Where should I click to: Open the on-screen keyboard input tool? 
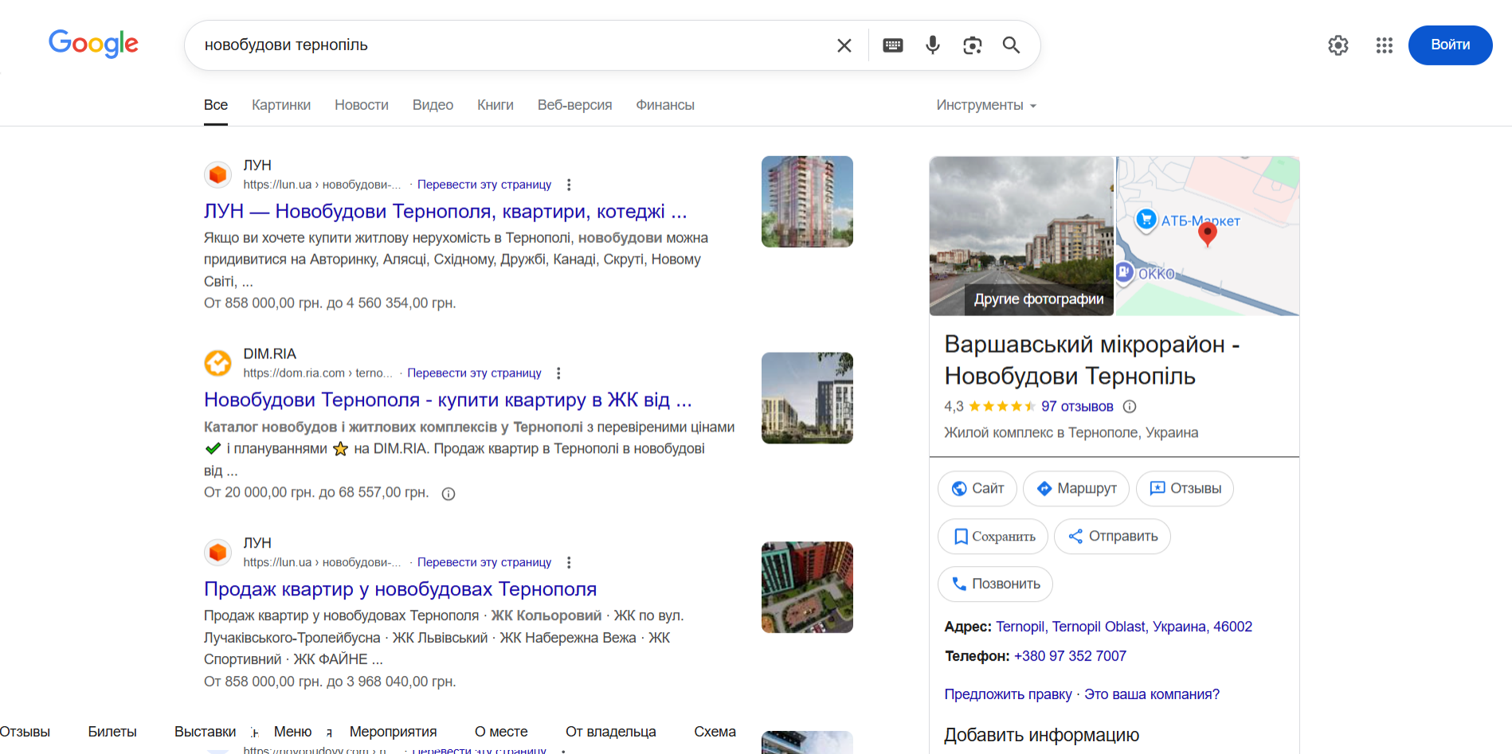click(x=893, y=45)
